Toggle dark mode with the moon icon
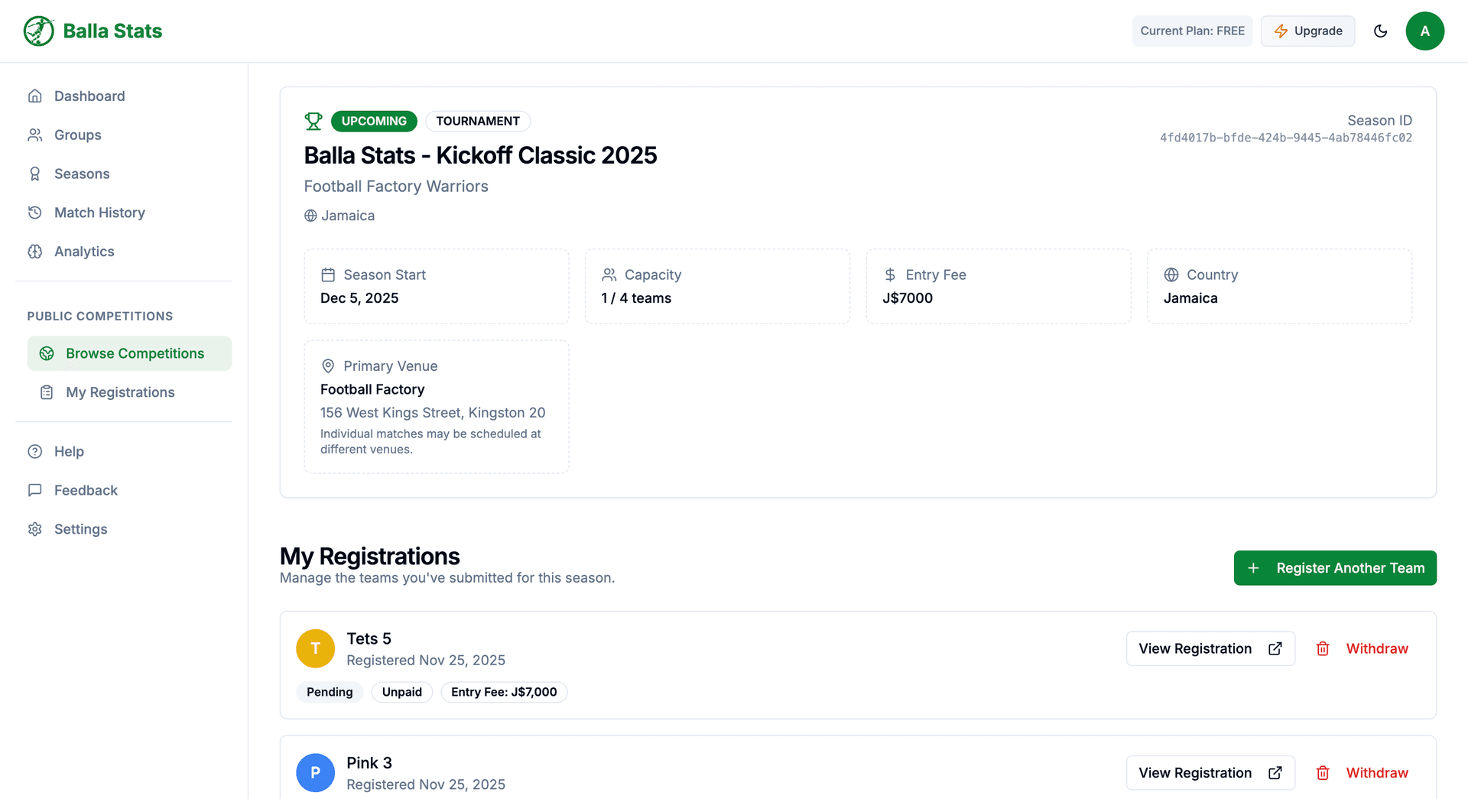This screenshot has width=1468, height=799. [x=1381, y=31]
